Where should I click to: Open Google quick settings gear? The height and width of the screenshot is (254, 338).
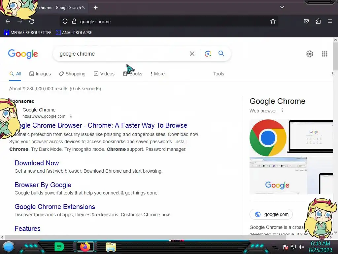click(310, 54)
